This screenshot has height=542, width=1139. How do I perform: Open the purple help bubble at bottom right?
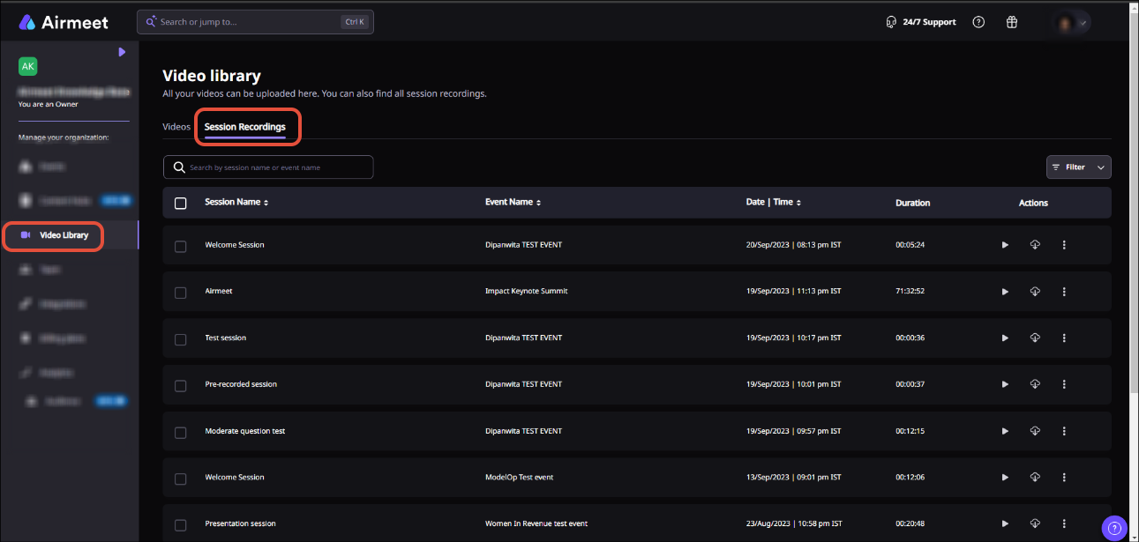1115,528
